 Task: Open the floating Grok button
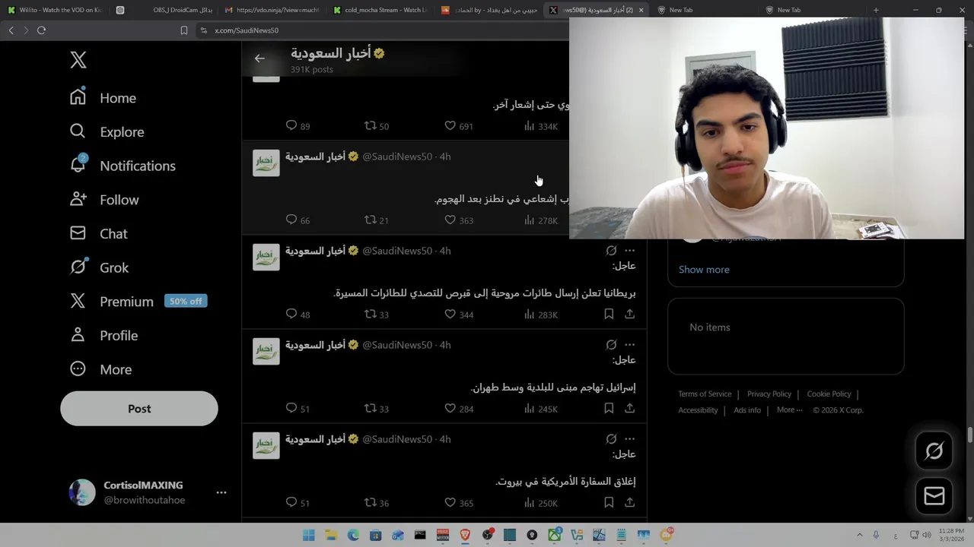934,451
